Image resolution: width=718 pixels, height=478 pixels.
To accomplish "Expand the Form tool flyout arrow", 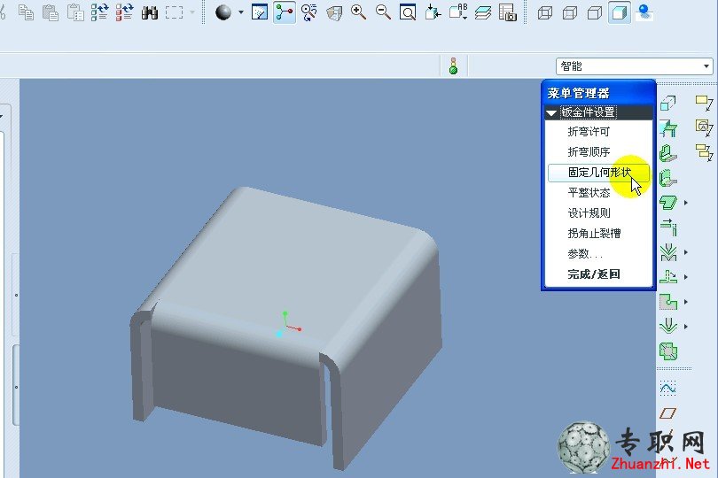I will [x=686, y=326].
